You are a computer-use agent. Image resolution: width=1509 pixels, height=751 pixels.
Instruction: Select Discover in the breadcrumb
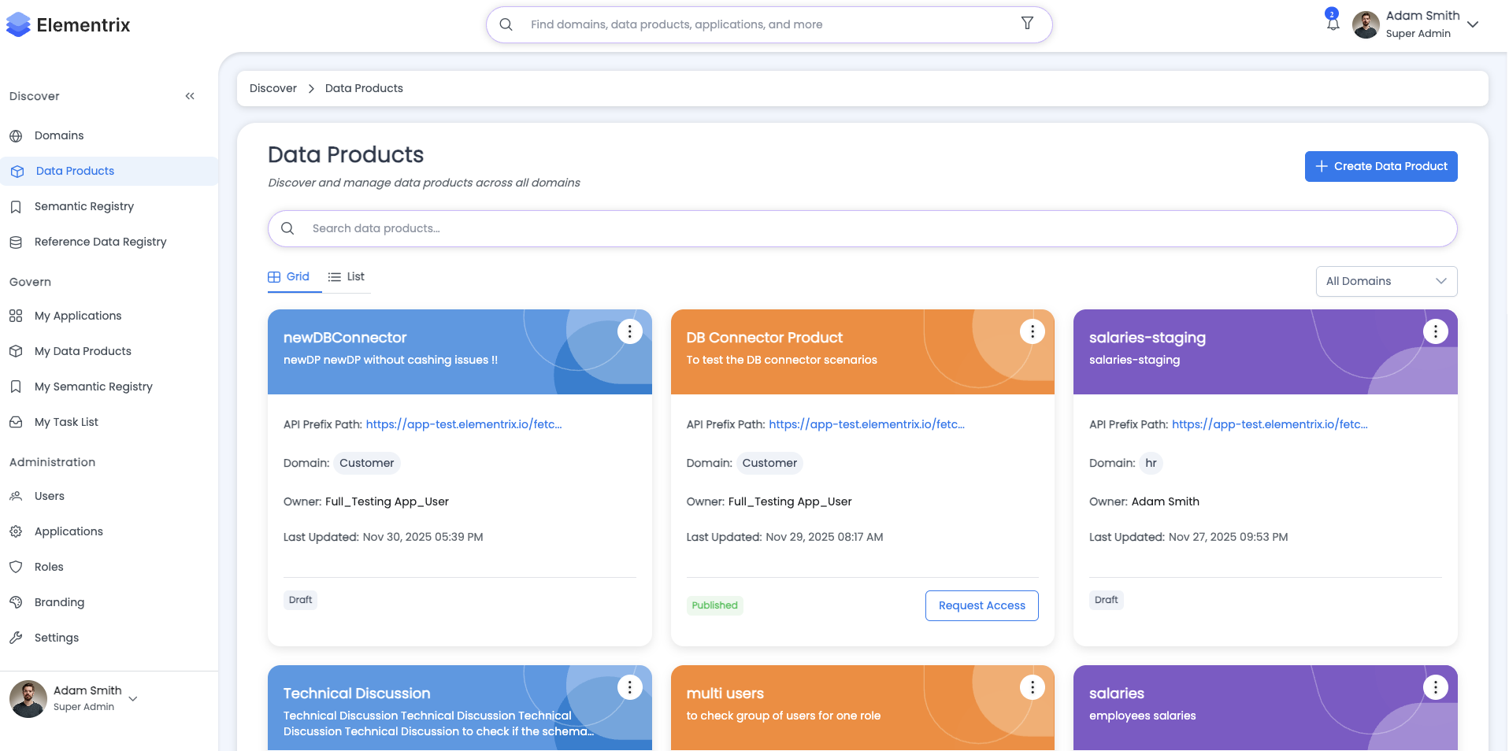click(273, 88)
